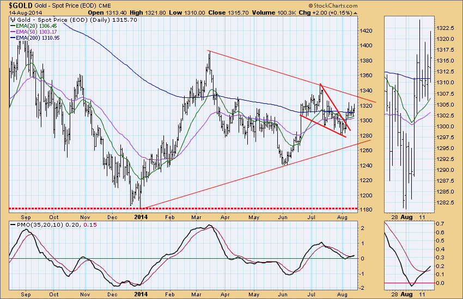Click the zoomed price thumbnail panel on right
The height and width of the screenshot is (299, 463).
pyautogui.click(x=408, y=114)
